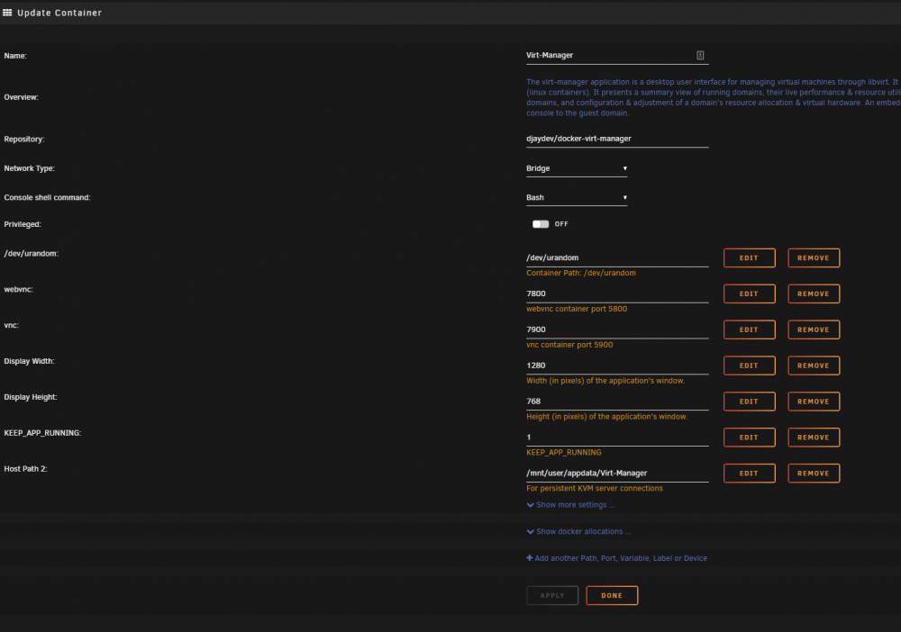Click the Name field containing Virt-Manager

pos(617,56)
